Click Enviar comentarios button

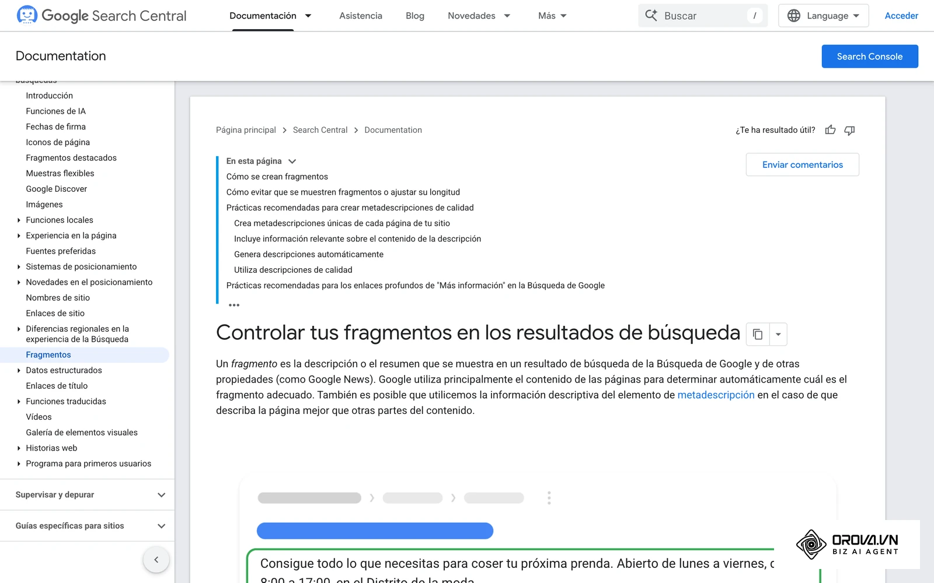point(803,165)
